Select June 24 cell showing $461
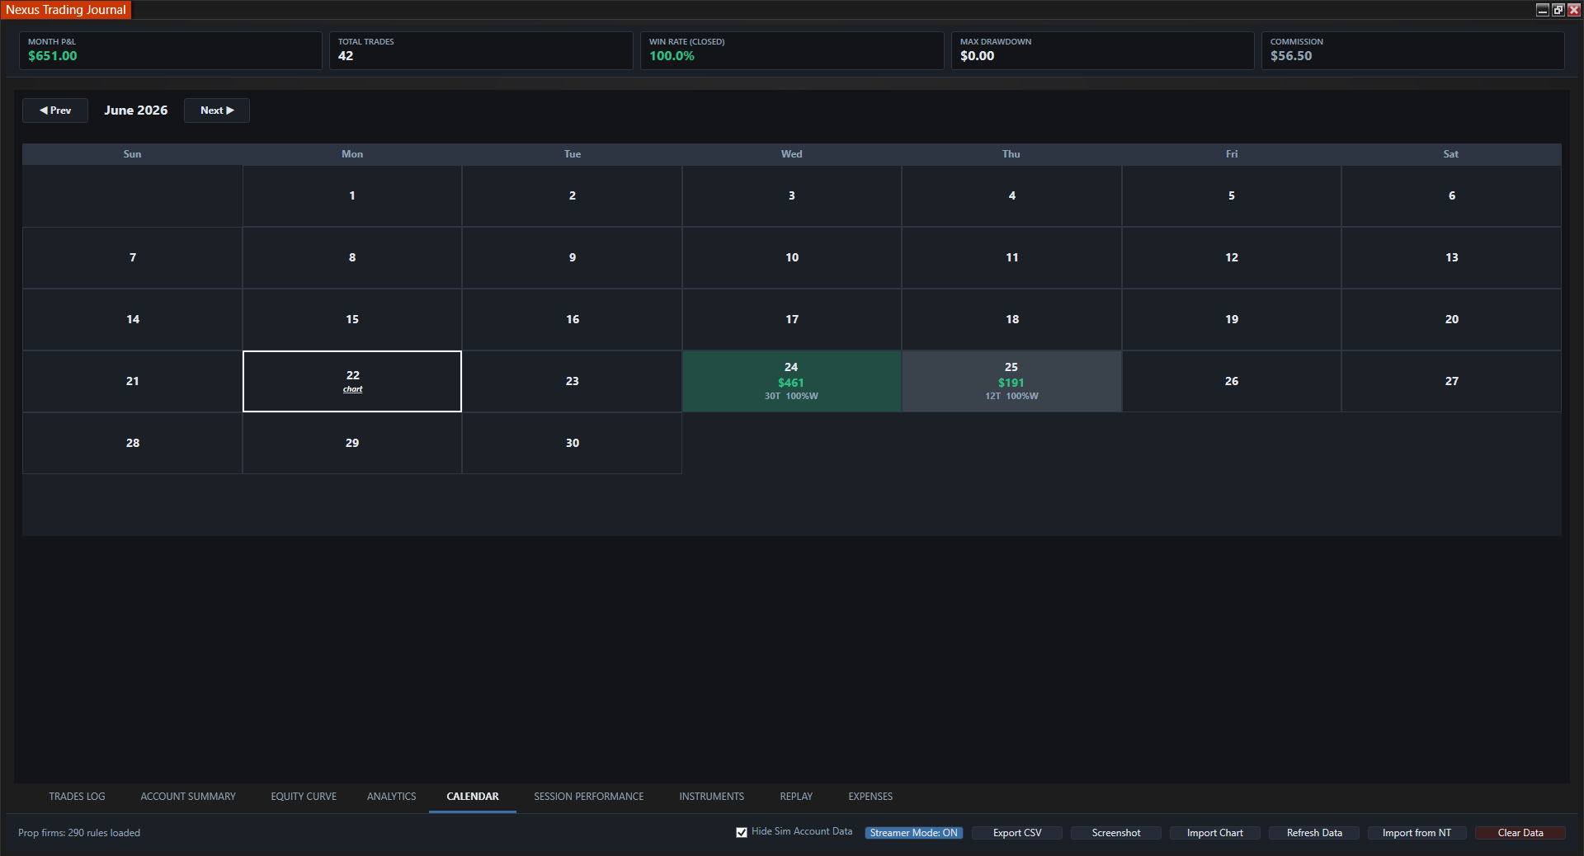 click(x=792, y=381)
